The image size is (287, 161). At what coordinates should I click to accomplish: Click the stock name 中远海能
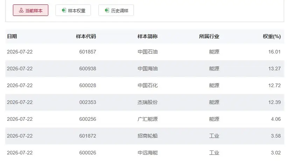(148, 153)
